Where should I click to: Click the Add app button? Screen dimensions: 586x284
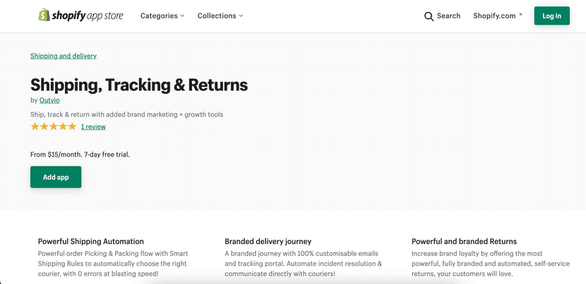pos(56,177)
